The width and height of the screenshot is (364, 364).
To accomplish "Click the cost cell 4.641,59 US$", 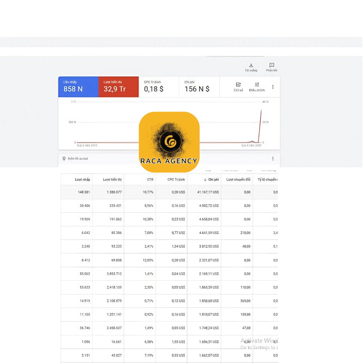I will point(209,233).
